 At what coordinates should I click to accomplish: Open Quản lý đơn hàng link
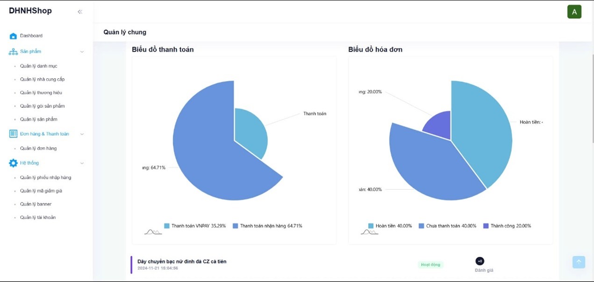[x=38, y=148]
